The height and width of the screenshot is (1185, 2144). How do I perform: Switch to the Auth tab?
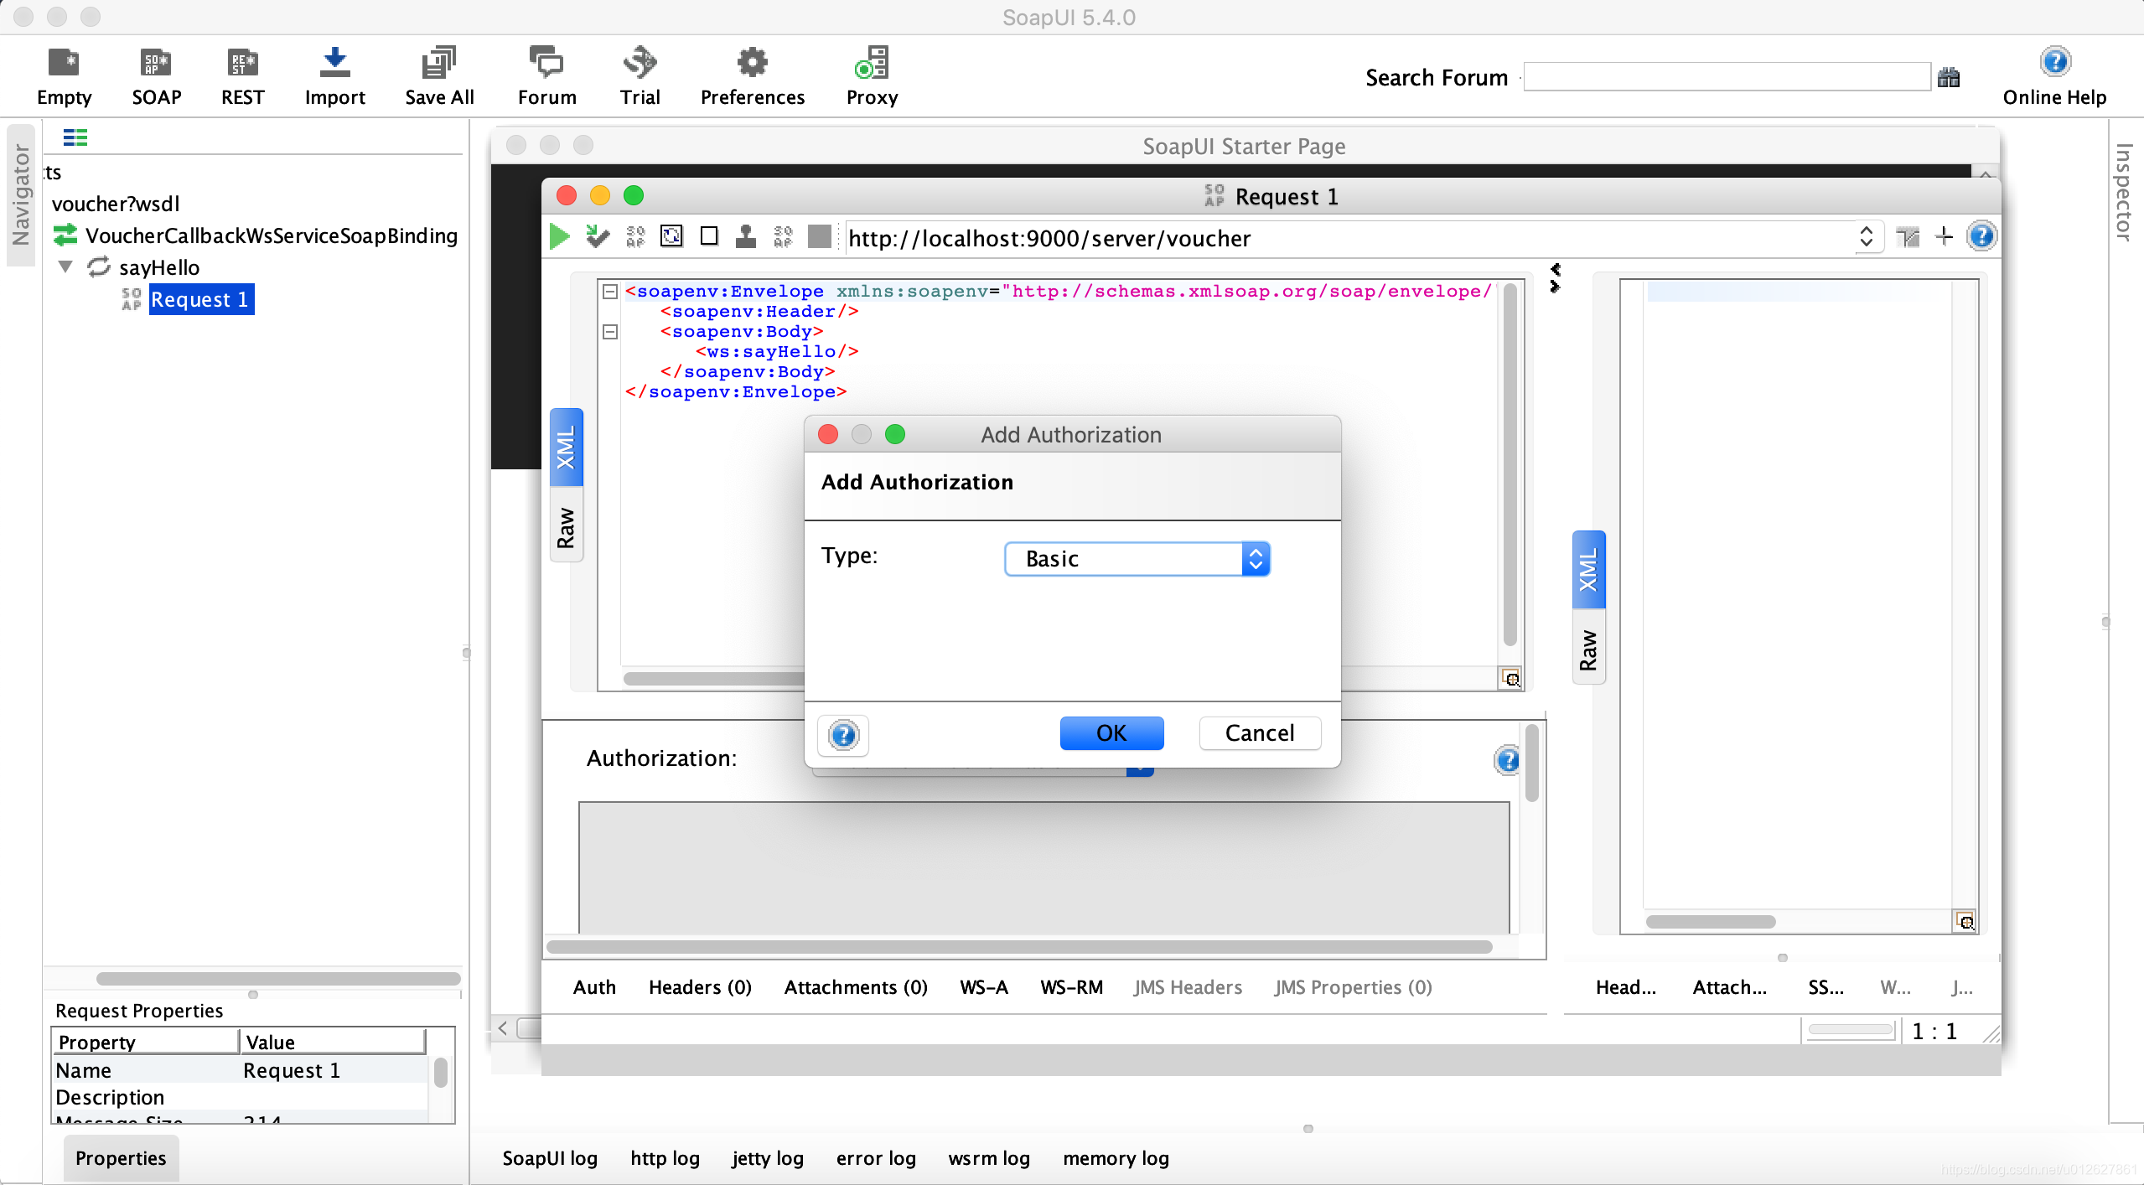(597, 986)
